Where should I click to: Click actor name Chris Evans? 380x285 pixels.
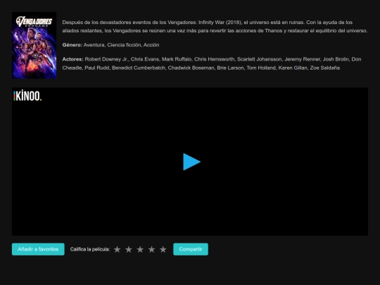click(145, 59)
